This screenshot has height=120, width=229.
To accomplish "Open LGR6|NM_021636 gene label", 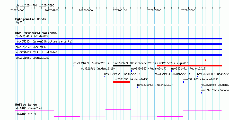I will (26, 114).
